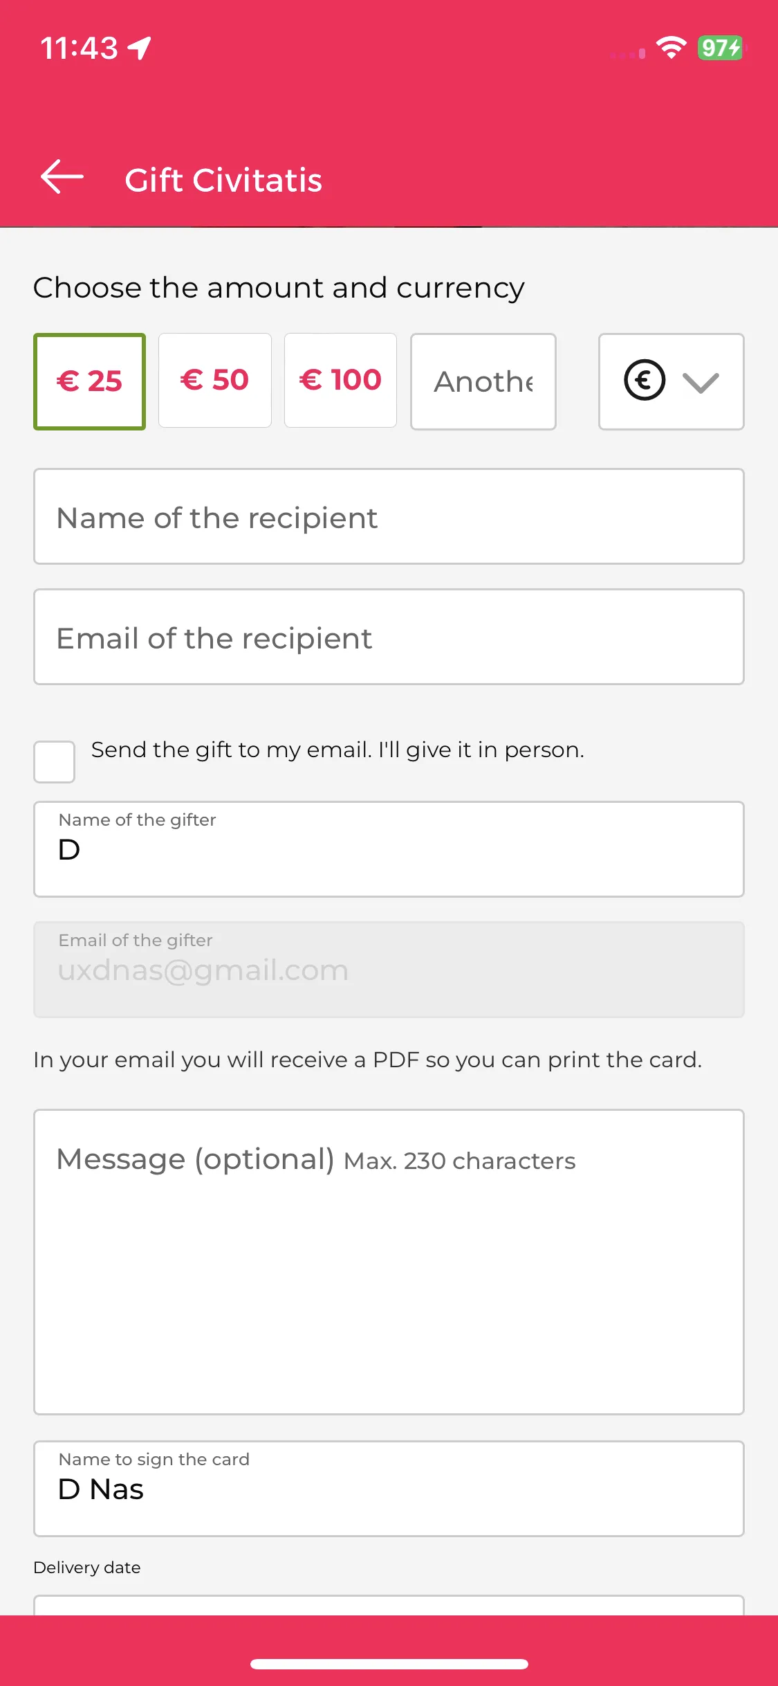Click the Email of the recipient field
This screenshot has height=1686, width=778.
point(389,637)
